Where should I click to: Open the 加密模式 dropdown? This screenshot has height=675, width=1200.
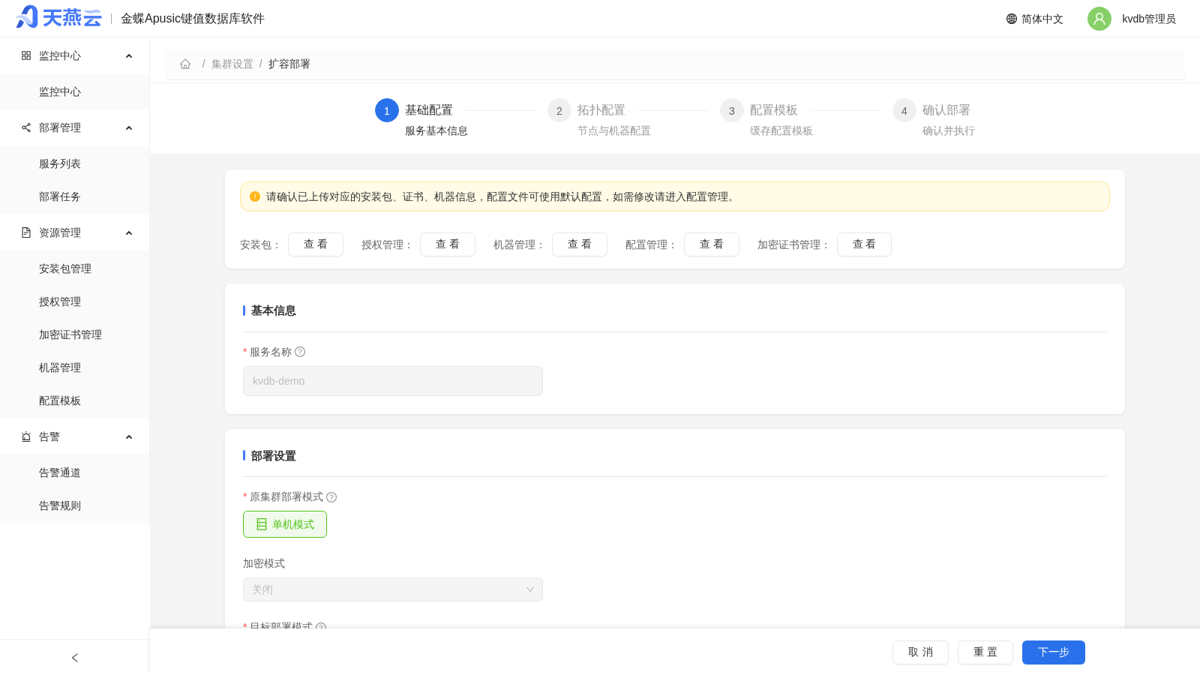393,589
